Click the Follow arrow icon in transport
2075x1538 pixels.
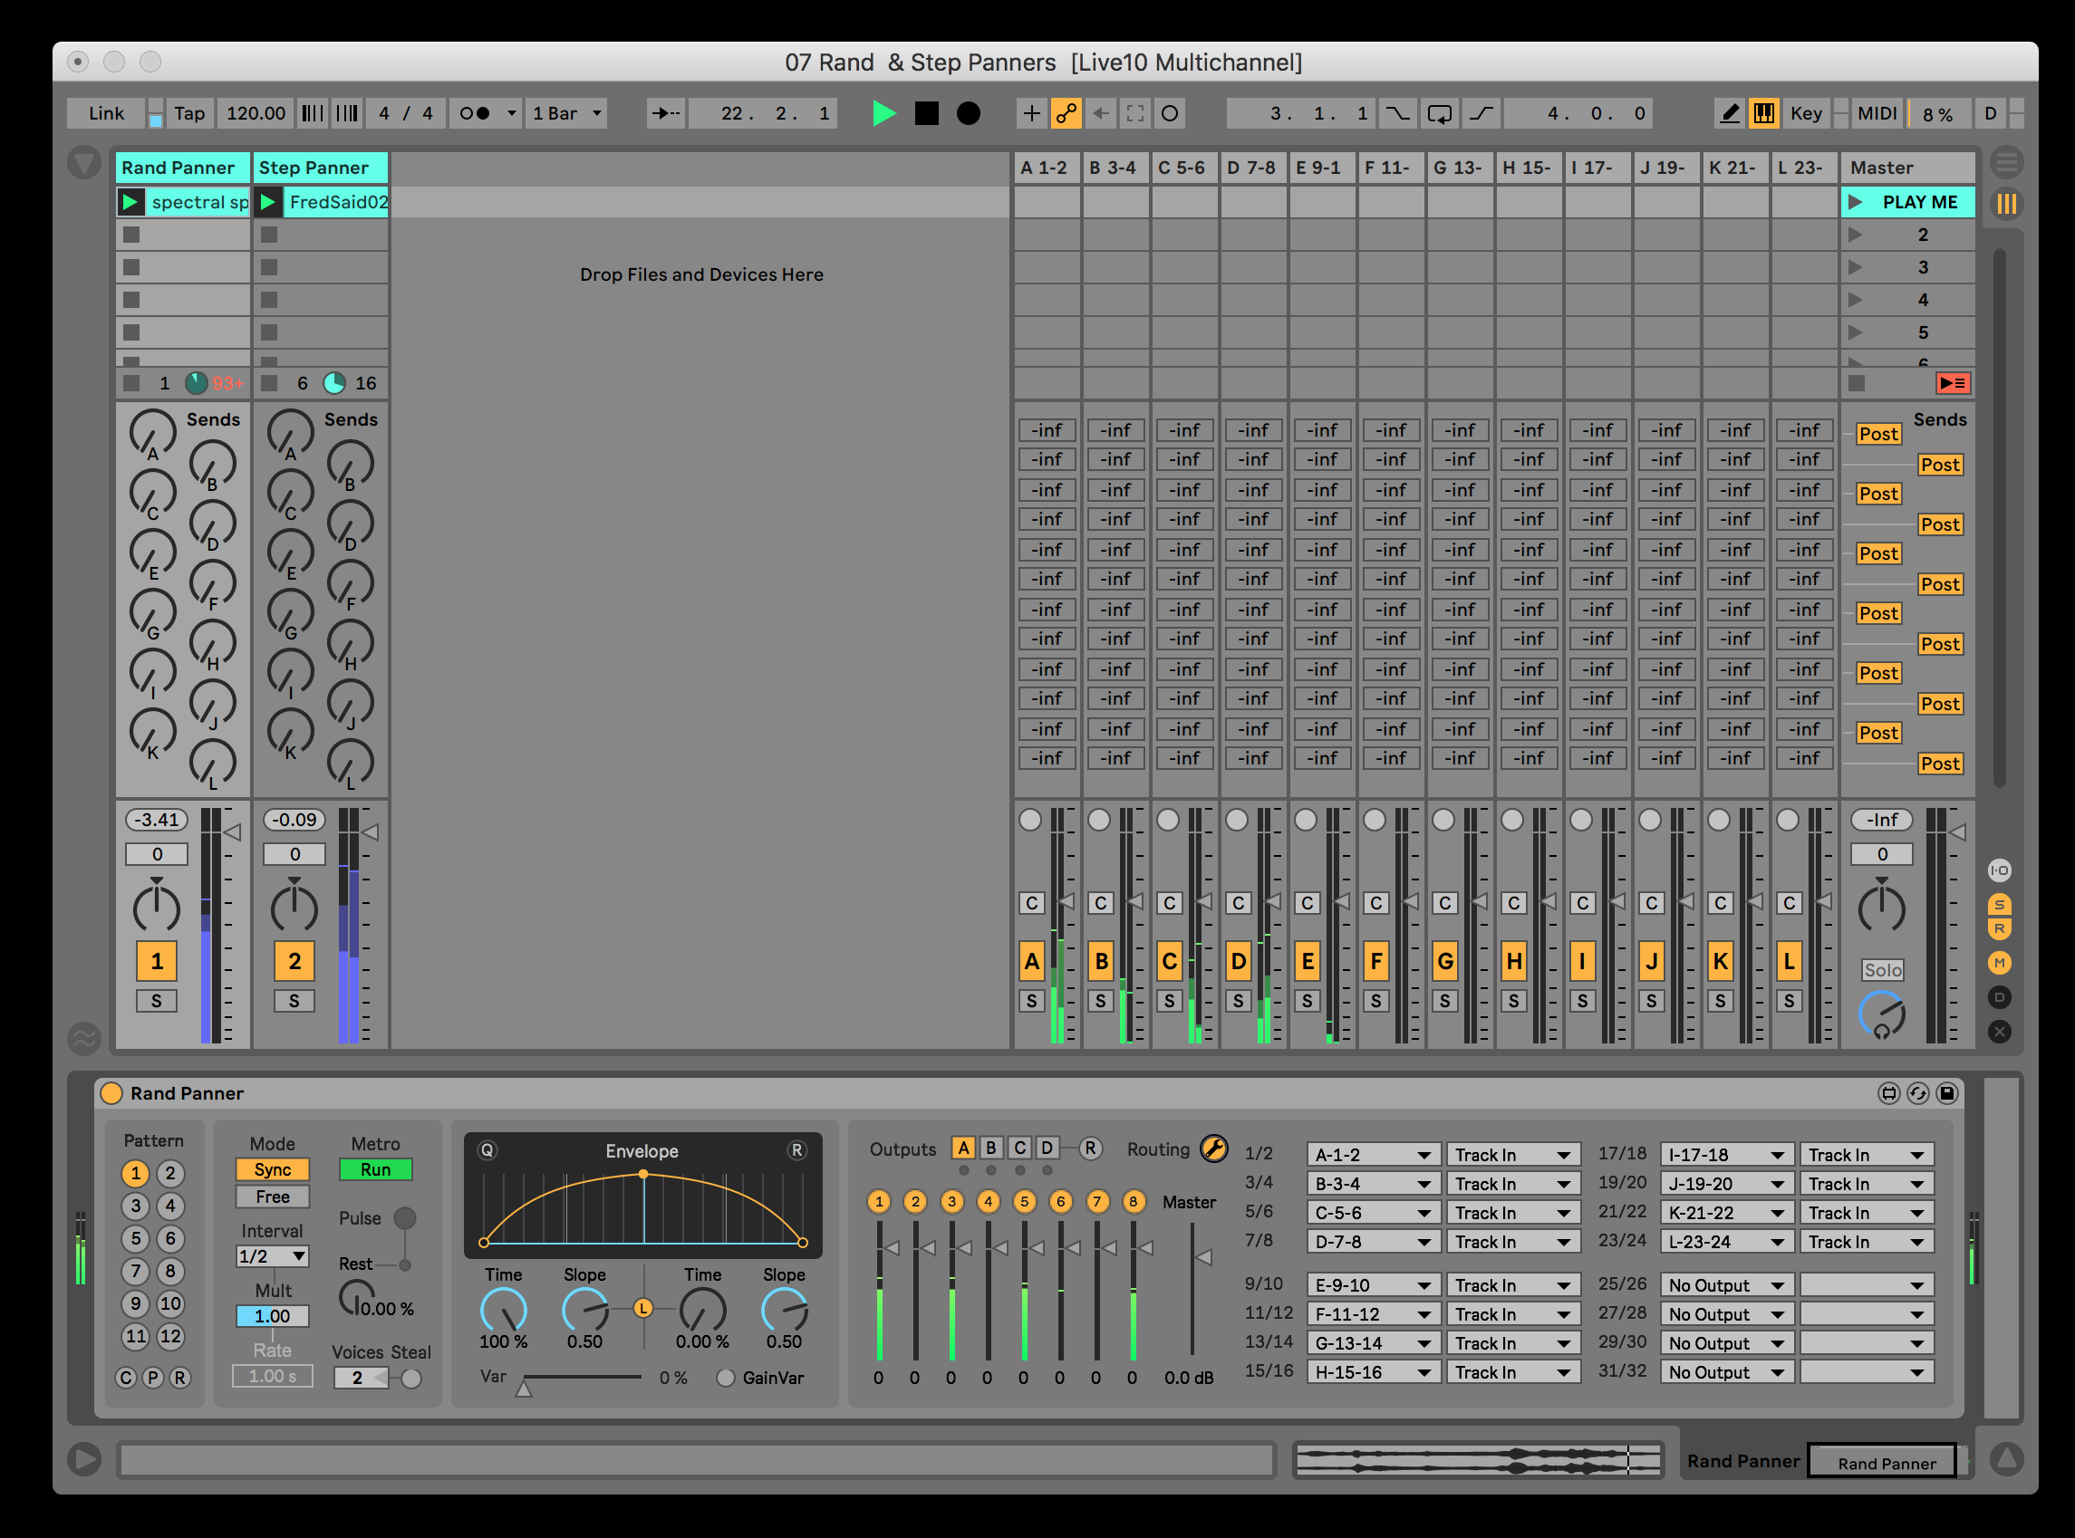(666, 113)
